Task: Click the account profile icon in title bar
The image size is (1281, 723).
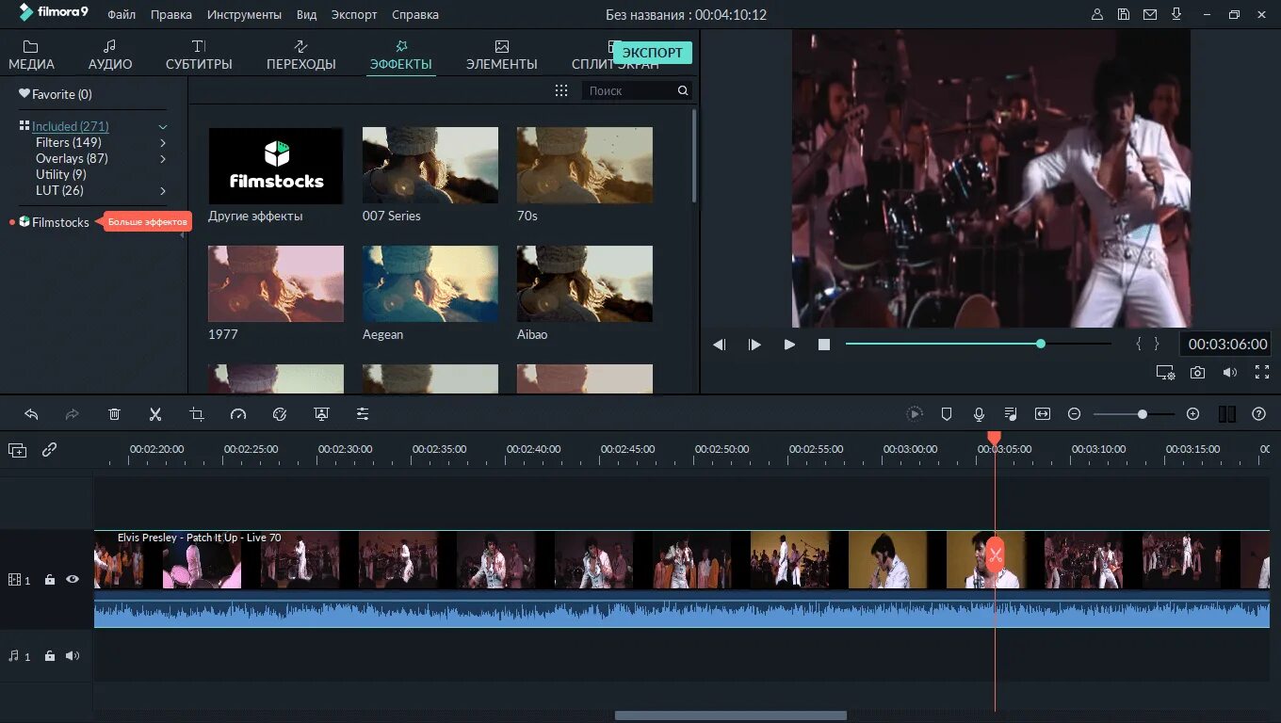Action: pos(1097,14)
